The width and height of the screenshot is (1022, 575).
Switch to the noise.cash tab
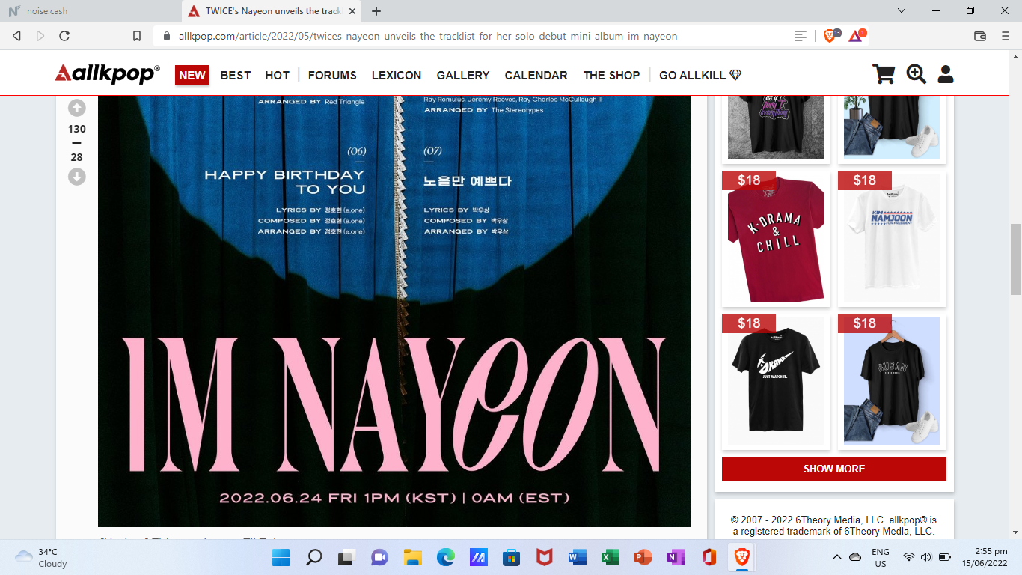click(x=90, y=11)
